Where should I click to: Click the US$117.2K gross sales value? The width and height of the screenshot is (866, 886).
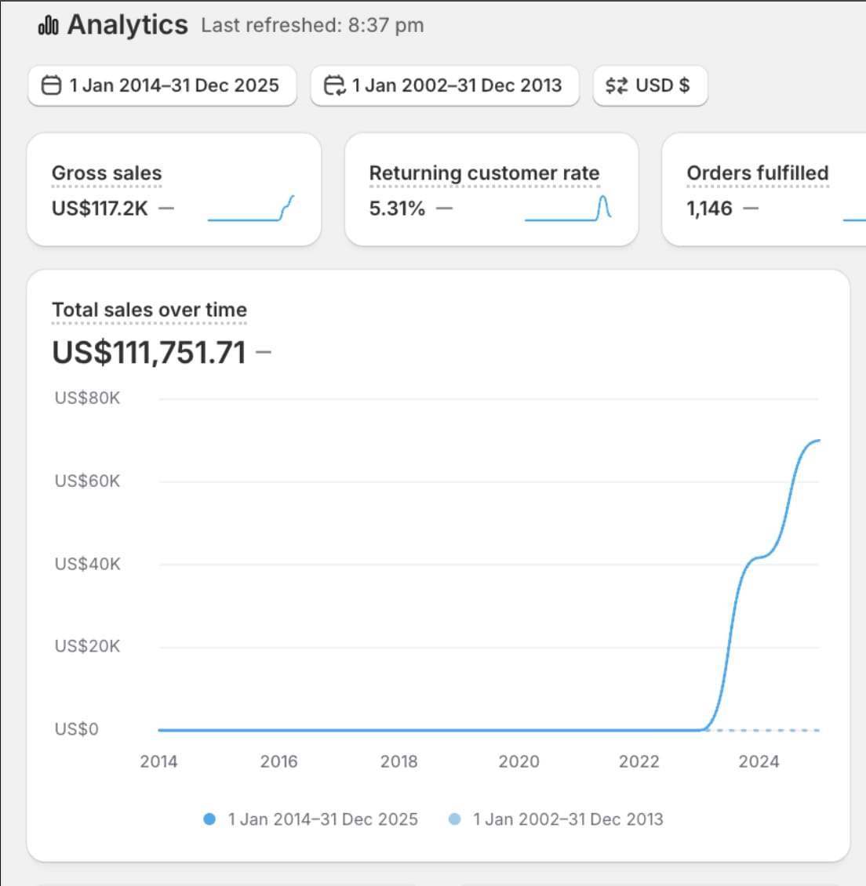tap(100, 209)
